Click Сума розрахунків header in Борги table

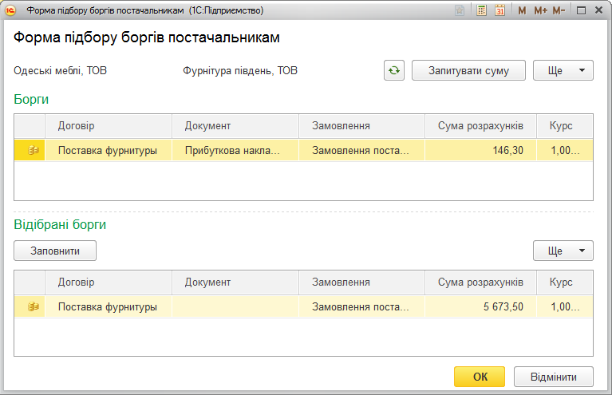[480, 126]
